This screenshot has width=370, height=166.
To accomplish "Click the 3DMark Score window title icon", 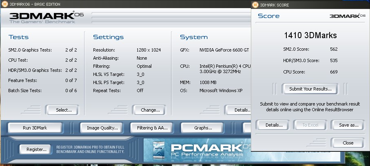I will pos(255,5).
